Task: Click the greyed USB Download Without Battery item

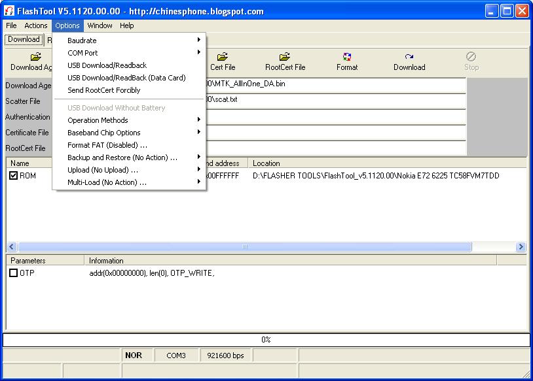Action: [x=129, y=108]
